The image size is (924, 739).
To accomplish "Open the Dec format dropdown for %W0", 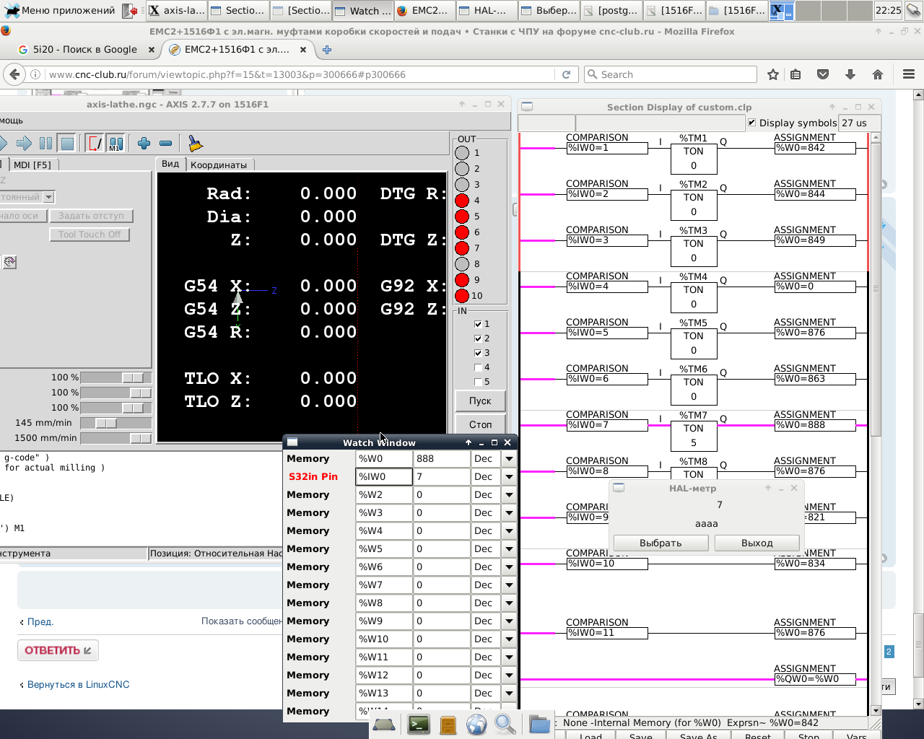I will (509, 459).
